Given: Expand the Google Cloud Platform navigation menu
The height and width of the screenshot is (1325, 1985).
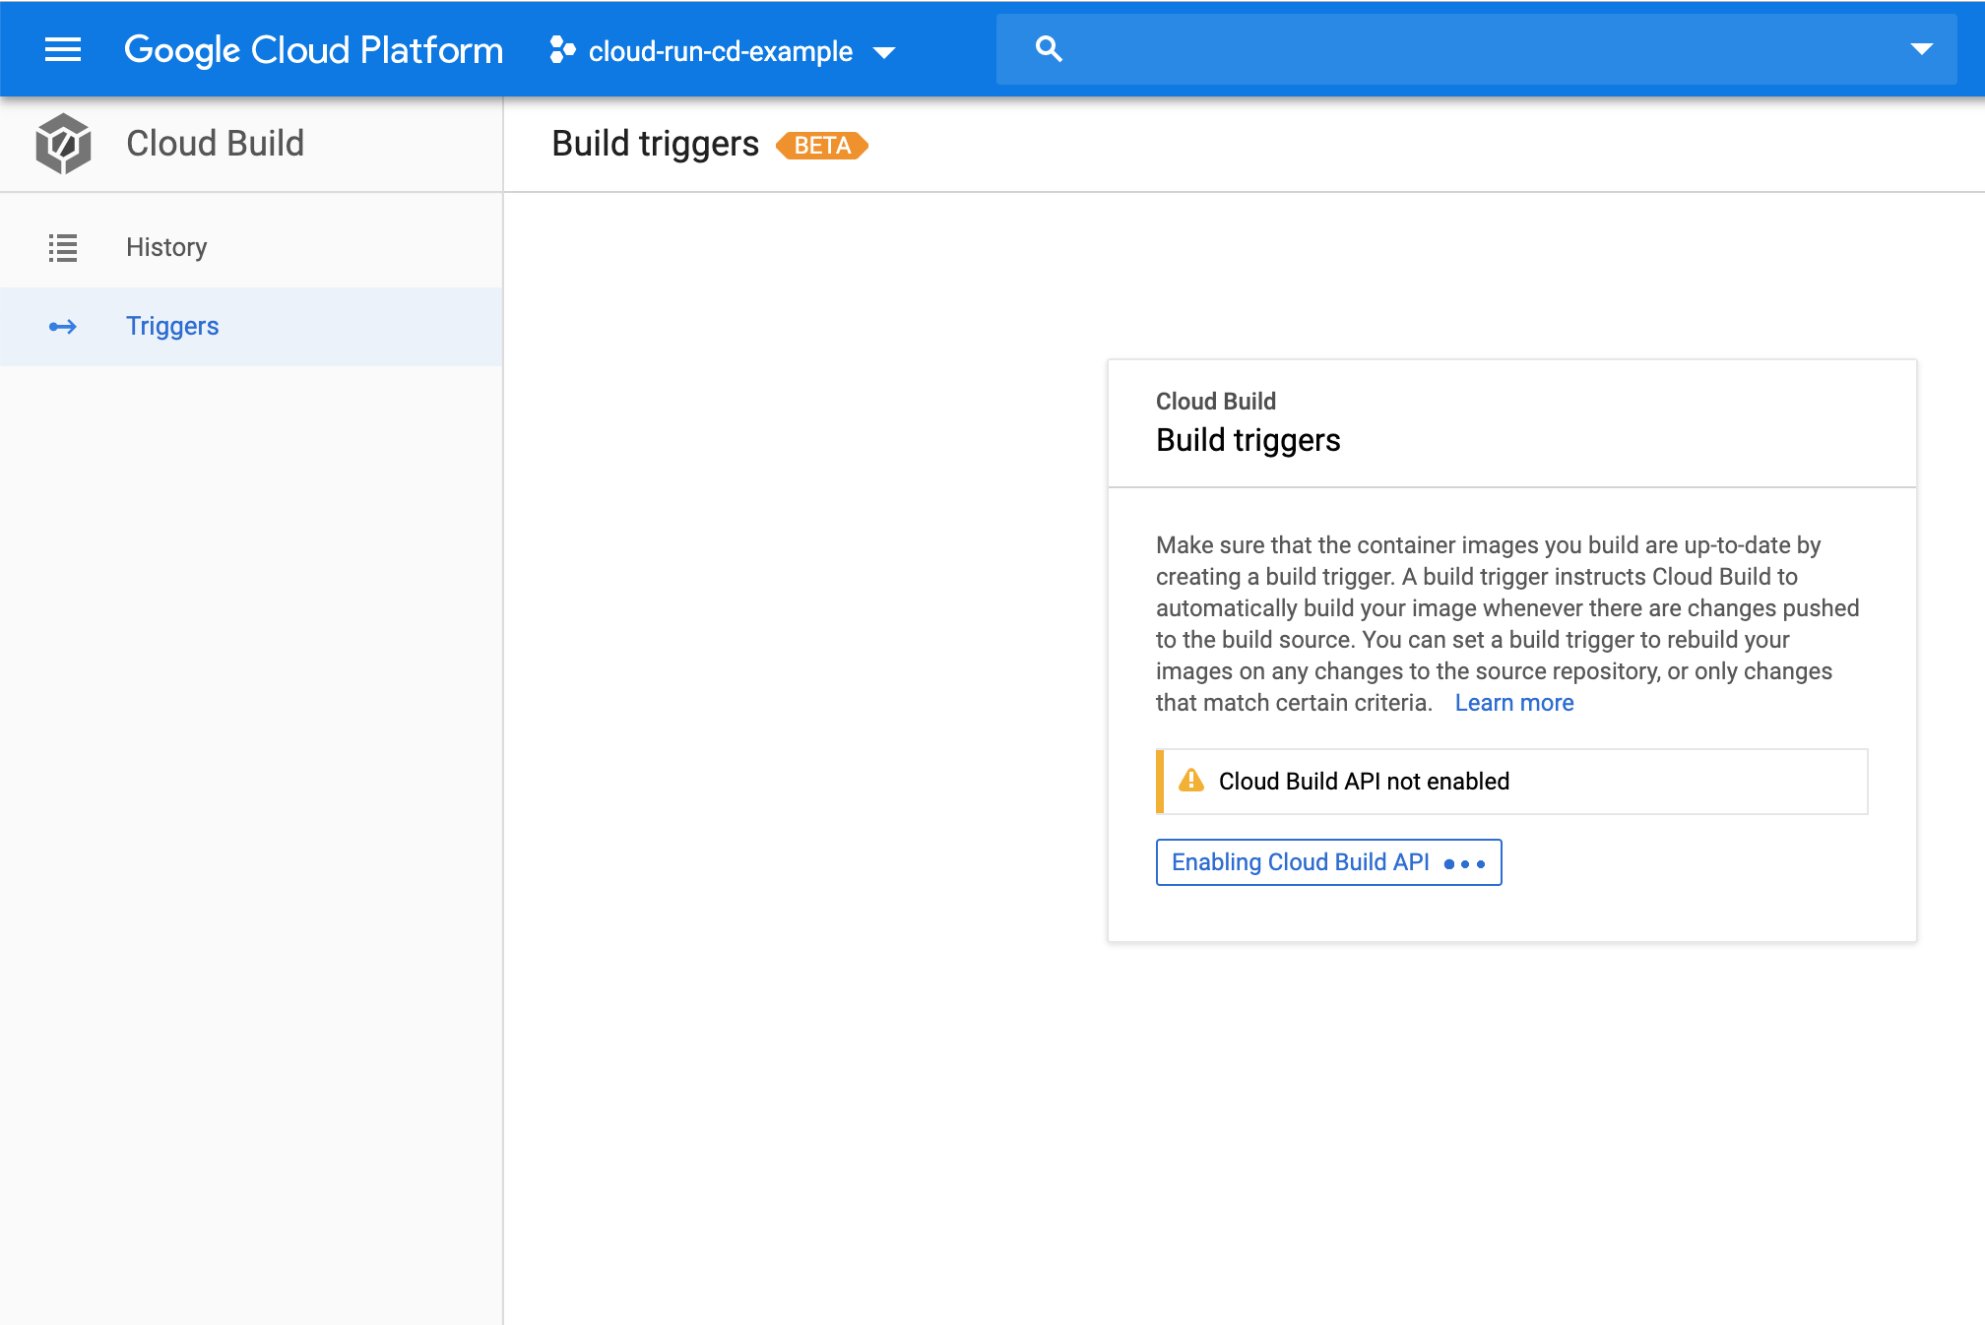Looking at the screenshot, I should [61, 49].
